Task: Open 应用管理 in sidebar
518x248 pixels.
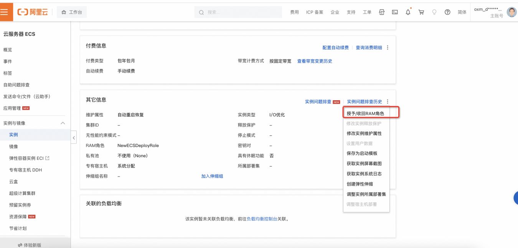Action: (x=12, y=108)
